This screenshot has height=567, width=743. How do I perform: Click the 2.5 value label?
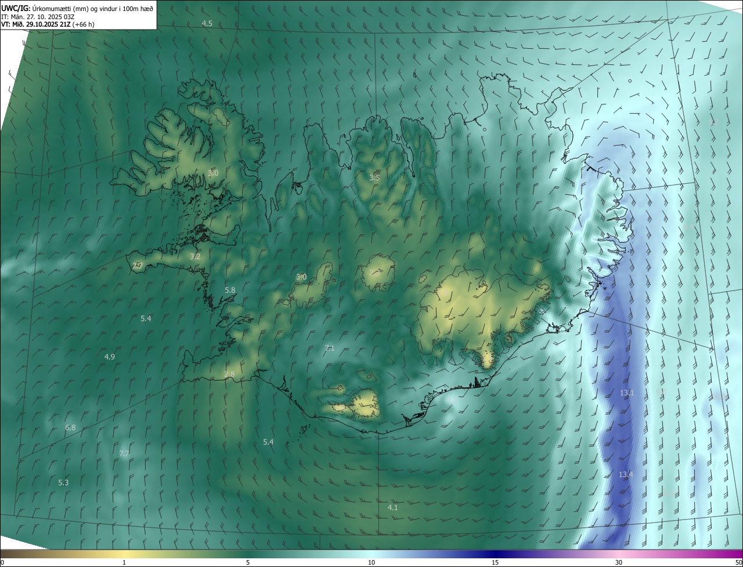click(x=376, y=272)
